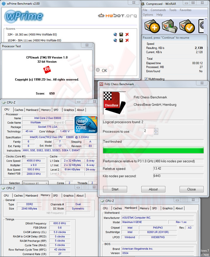Screen dimensions: 210x257
Task: Minimize the WinRAR window
Action: 186,3
